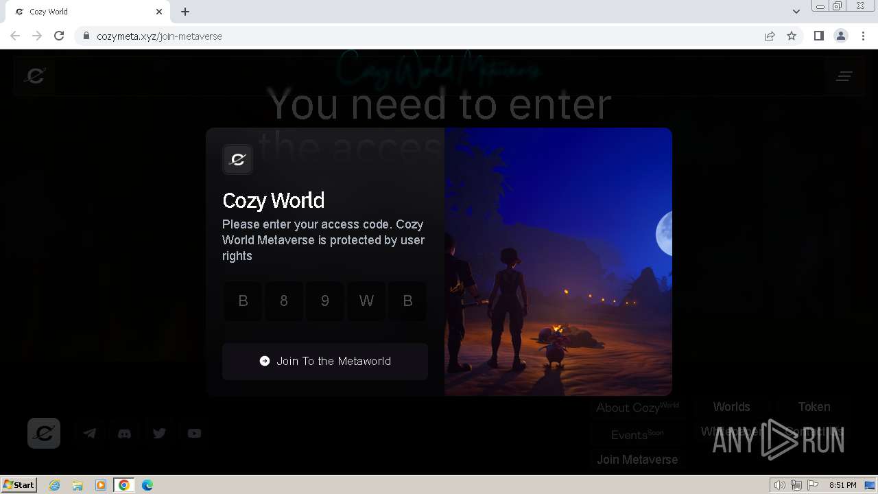Viewport: 878px width, 494px height.
Task: Close the Cozy World tab
Action: (159, 11)
